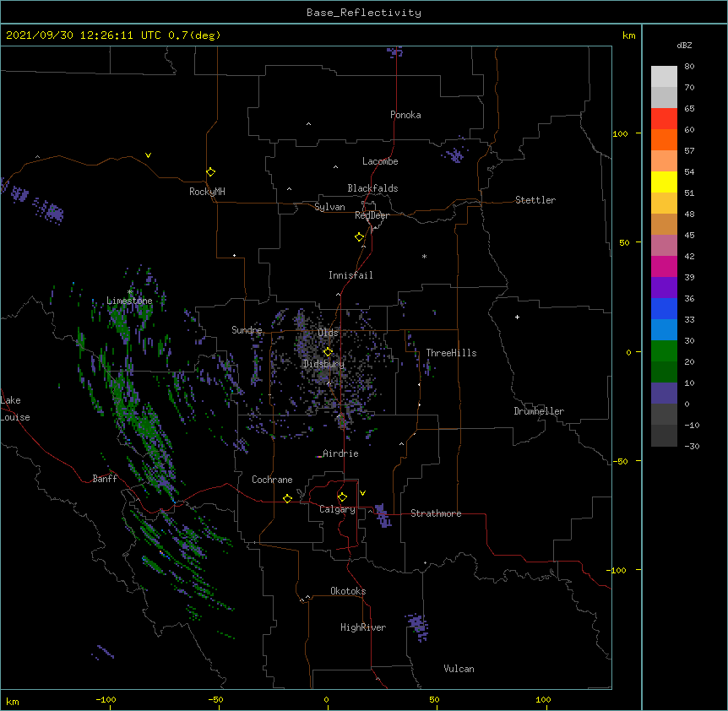This screenshot has height=711, width=728.
Task: Click the Sylvan town label
Action: [x=329, y=207]
